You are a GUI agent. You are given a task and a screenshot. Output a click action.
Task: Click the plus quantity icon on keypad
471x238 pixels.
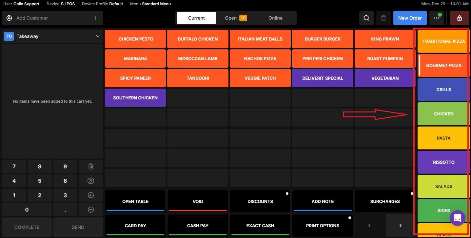tap(90, 195)
